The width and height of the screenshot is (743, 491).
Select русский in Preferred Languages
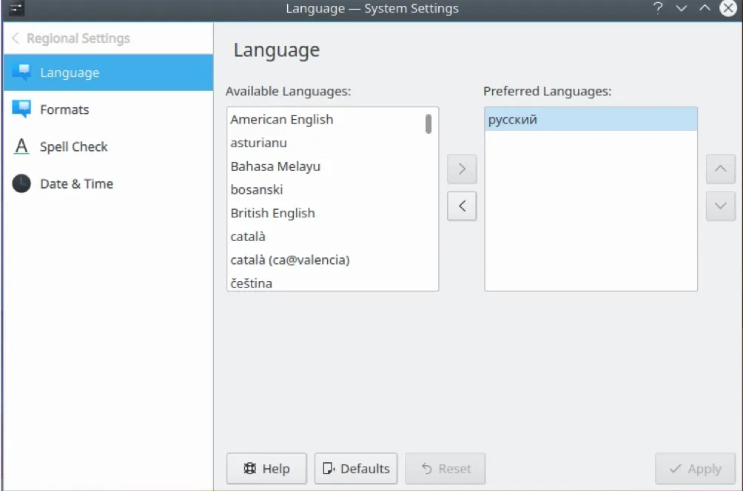591,119
